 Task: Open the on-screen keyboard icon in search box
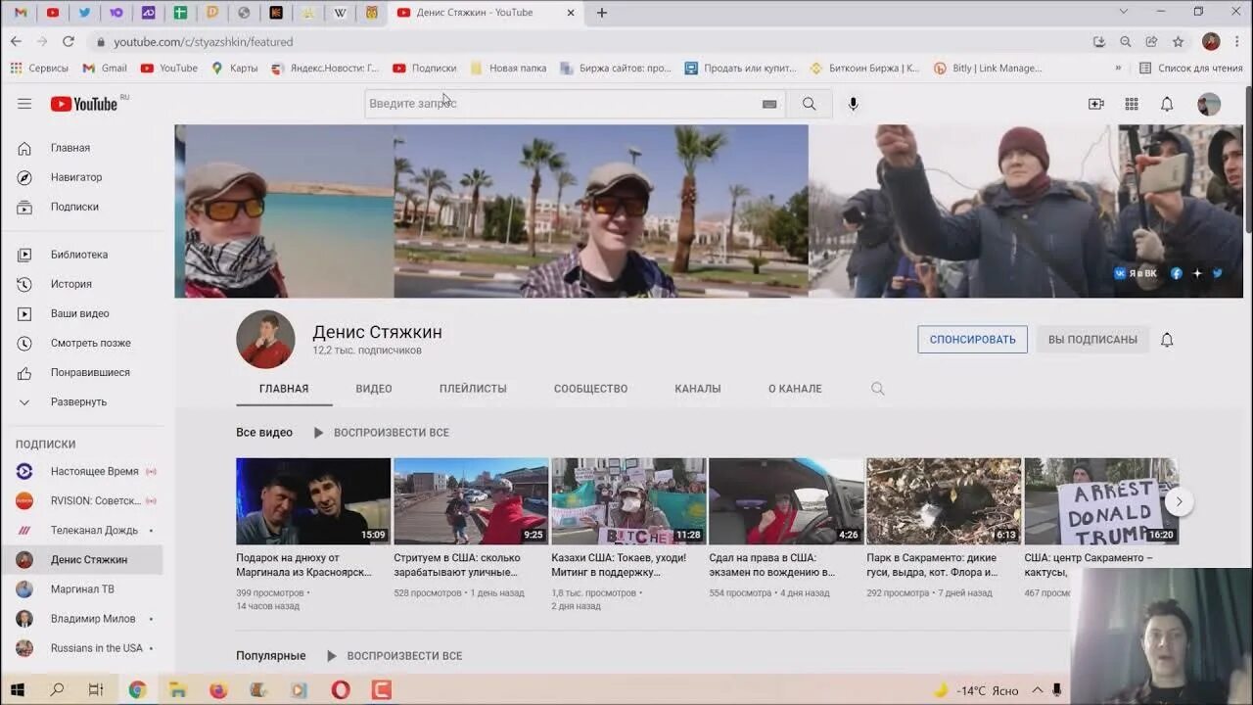(x=769, y=104)
